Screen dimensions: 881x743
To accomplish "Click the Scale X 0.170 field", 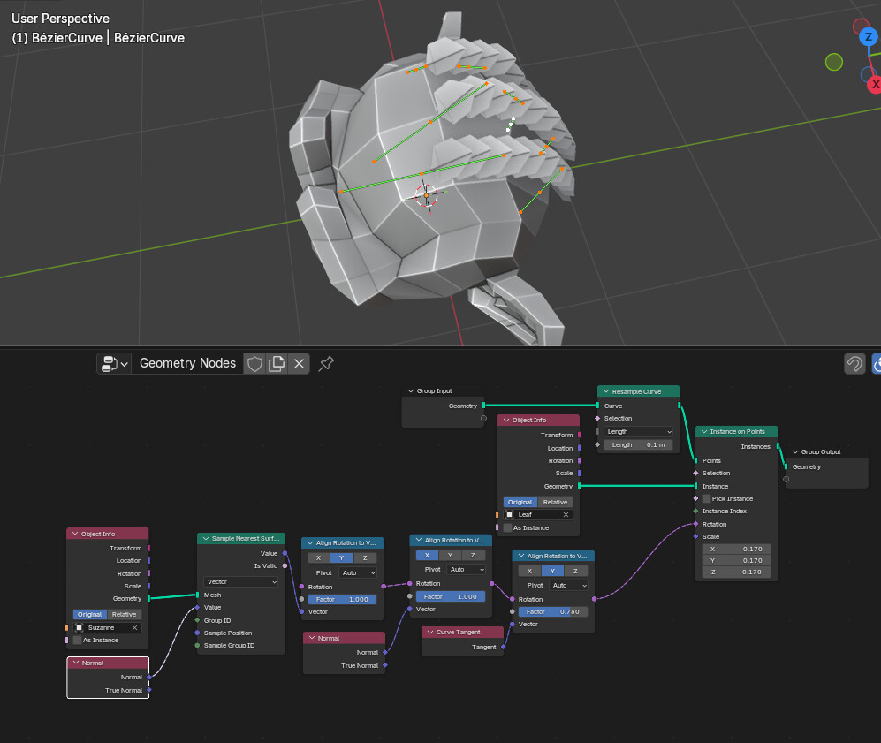I will coord(736,550).
